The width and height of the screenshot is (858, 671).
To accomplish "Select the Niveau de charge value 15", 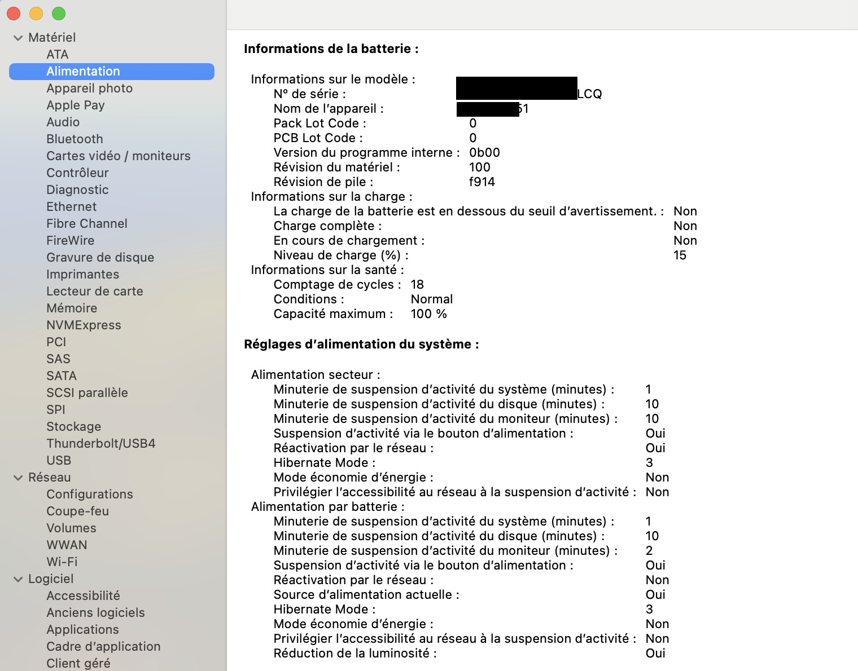I will coord(680,255).
